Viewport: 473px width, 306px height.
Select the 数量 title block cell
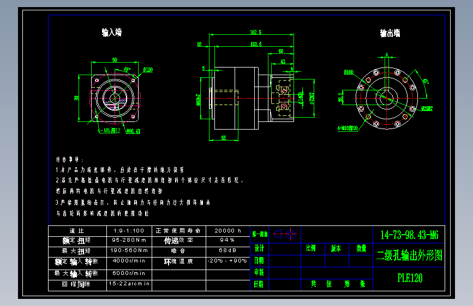coord(361,249)
